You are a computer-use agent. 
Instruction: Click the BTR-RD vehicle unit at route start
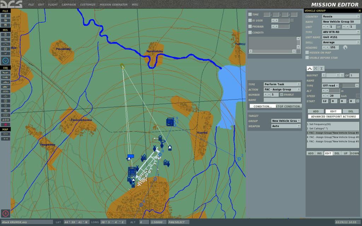[x=122, y=66]
